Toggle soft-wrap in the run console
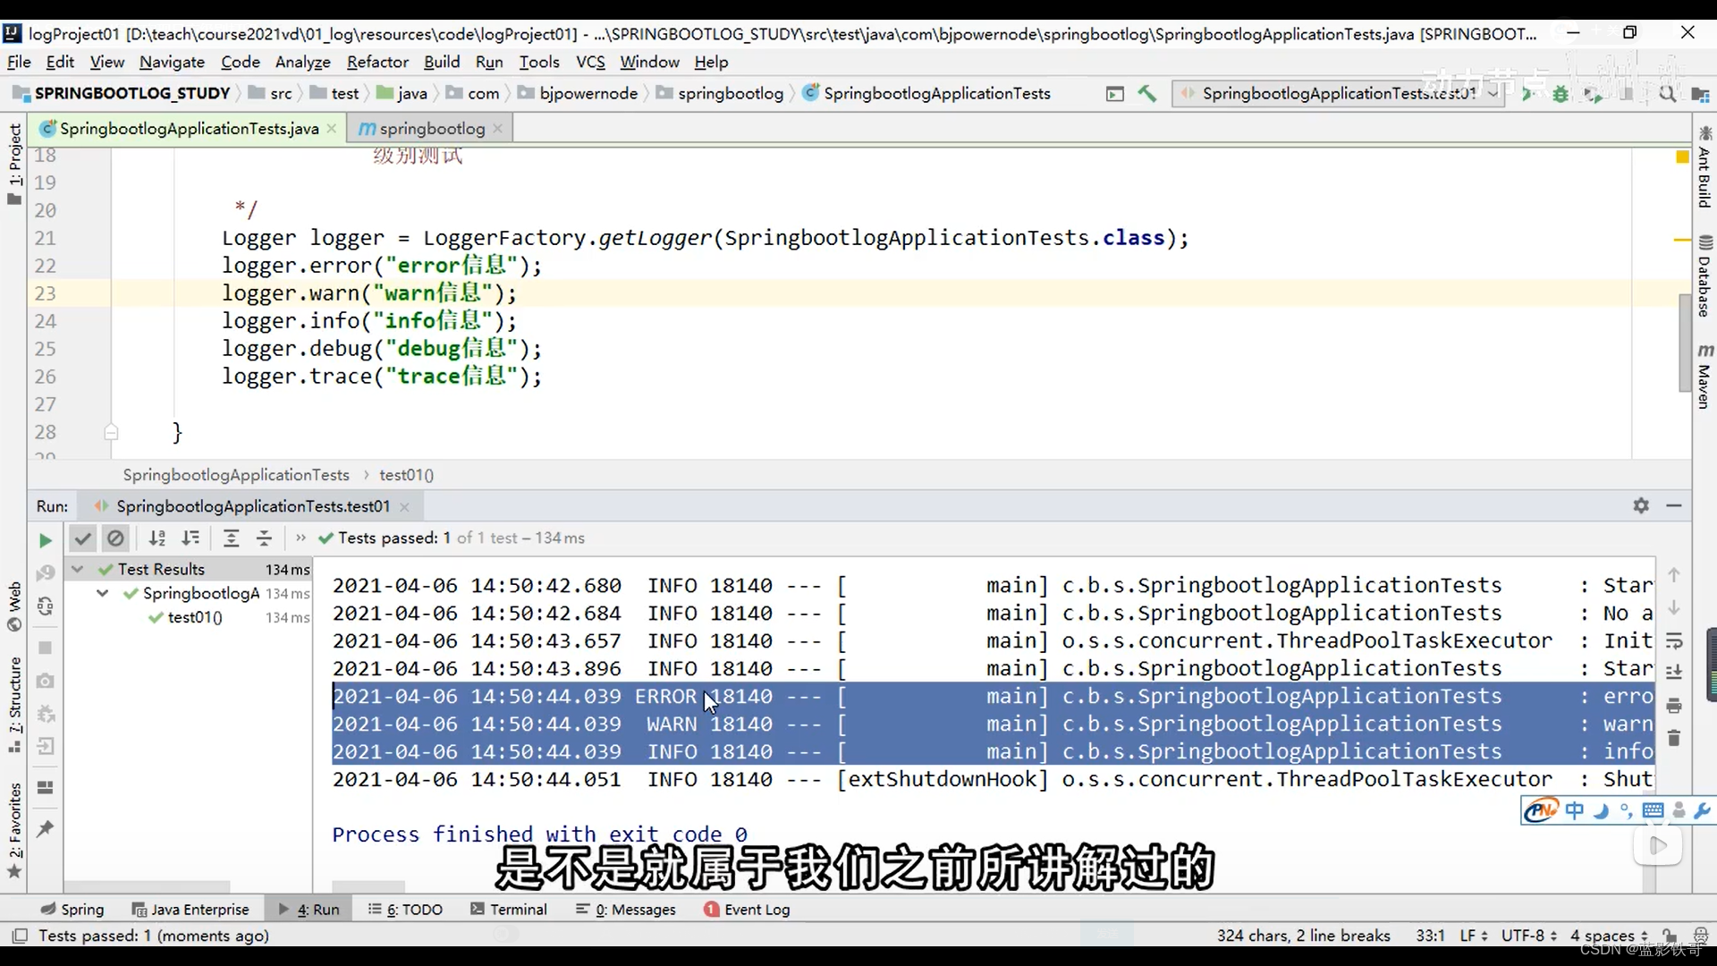1717x966 pixels. [1675, 641]
